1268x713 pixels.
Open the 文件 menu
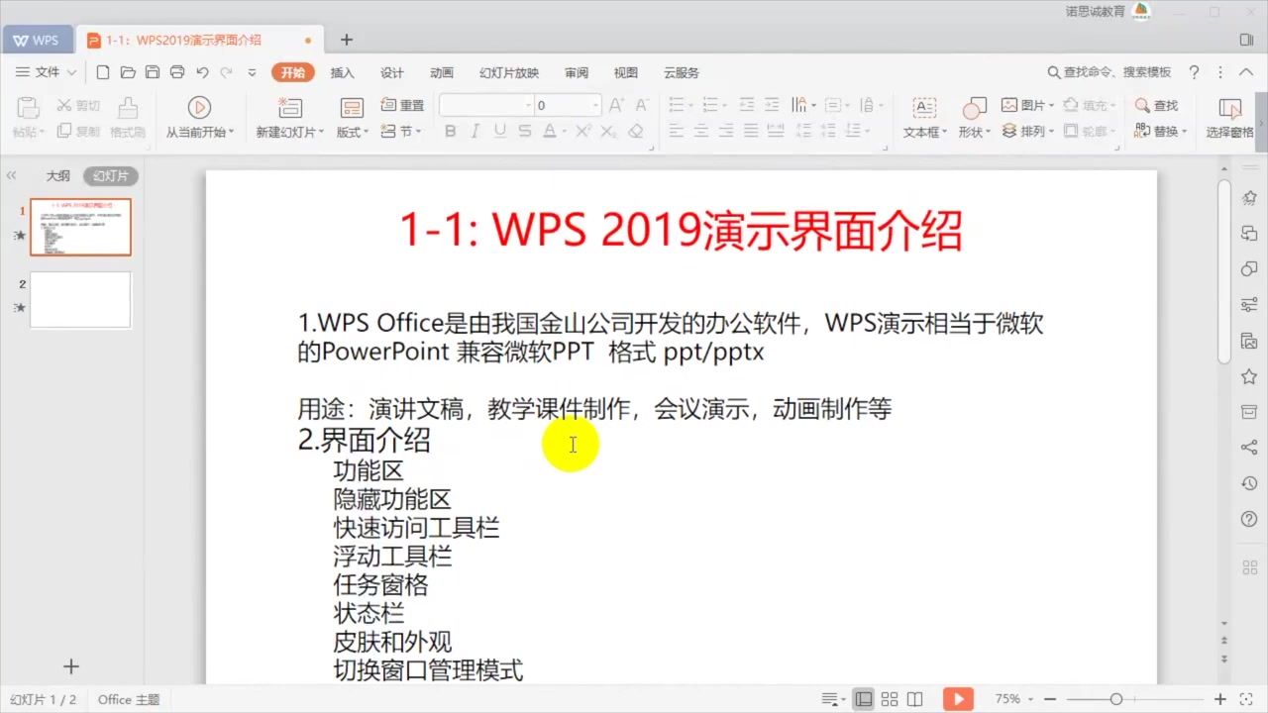click(x=47, y=72)
